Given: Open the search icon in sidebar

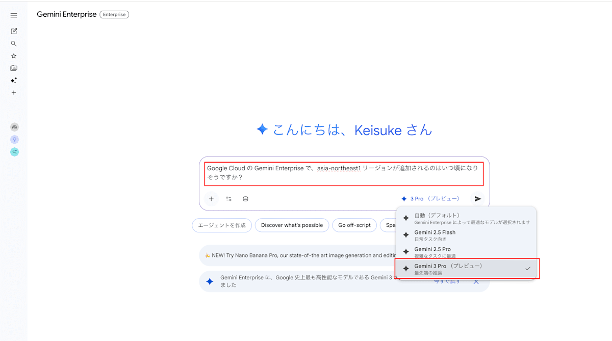Looking at the screenshot, I should tap(14, 44).
